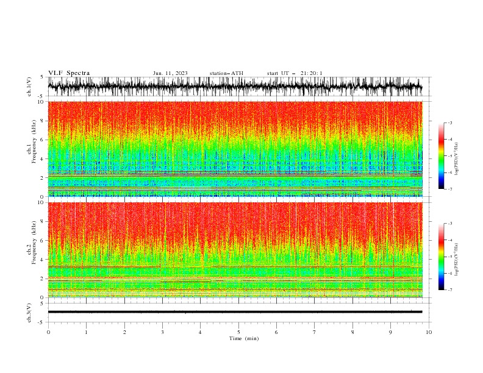The image size is (483, 373).
Task: Click the "ch.3(V)" axis label
Action: tap(29, 313)
